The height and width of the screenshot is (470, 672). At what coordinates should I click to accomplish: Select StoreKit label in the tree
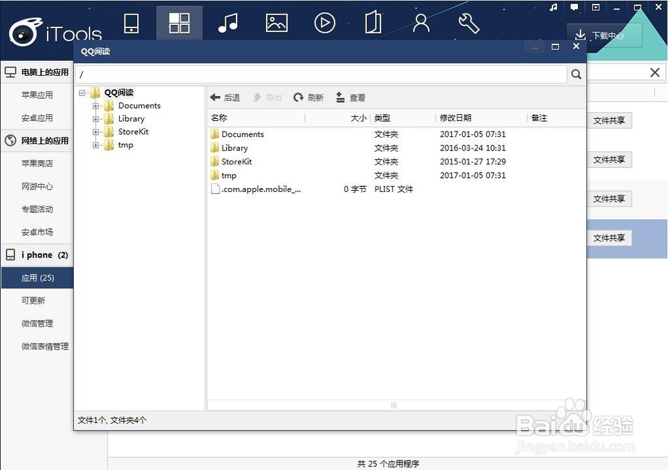pos(133,132)
